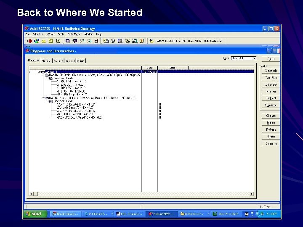Select the first Radiation tab
Screen dimensions: 303x227
click(34, 61)
